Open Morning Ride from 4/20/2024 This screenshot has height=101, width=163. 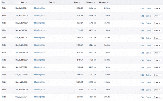(40, 82)
